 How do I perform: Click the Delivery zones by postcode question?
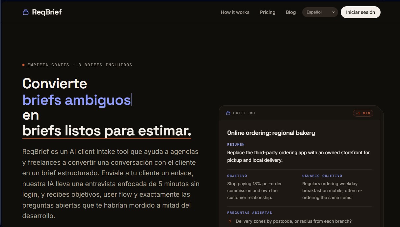294,221
